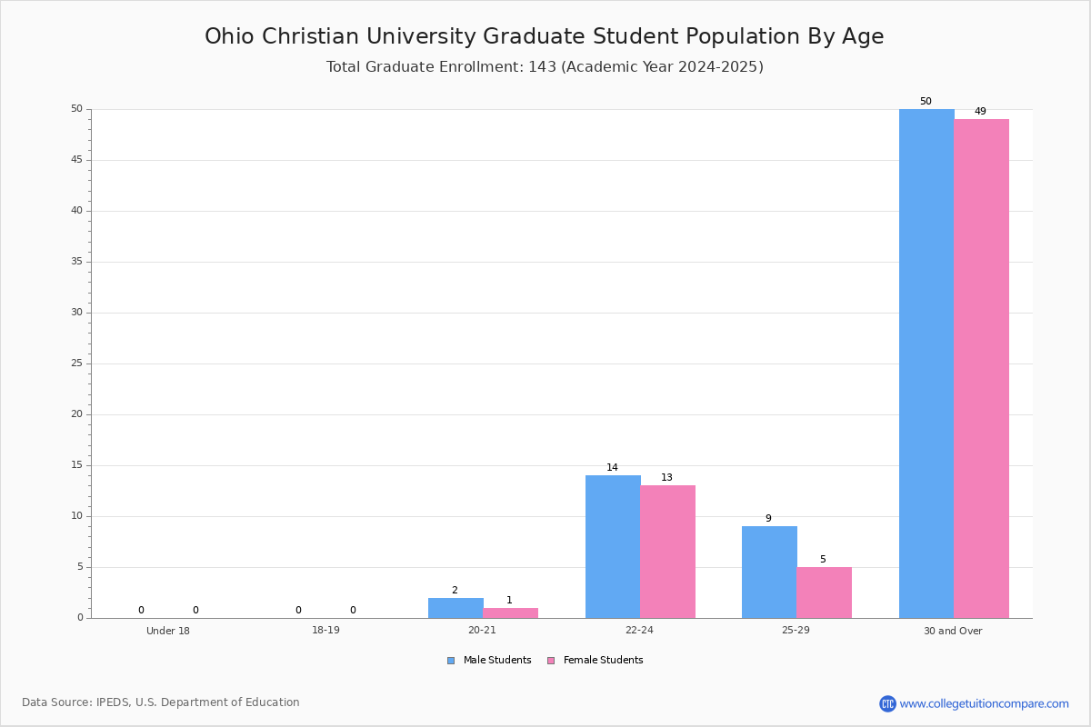The height and width of the screenshot is (727, 1091).
Task: Click the 30 and Over axis label
Action: (x=953, y=631)
